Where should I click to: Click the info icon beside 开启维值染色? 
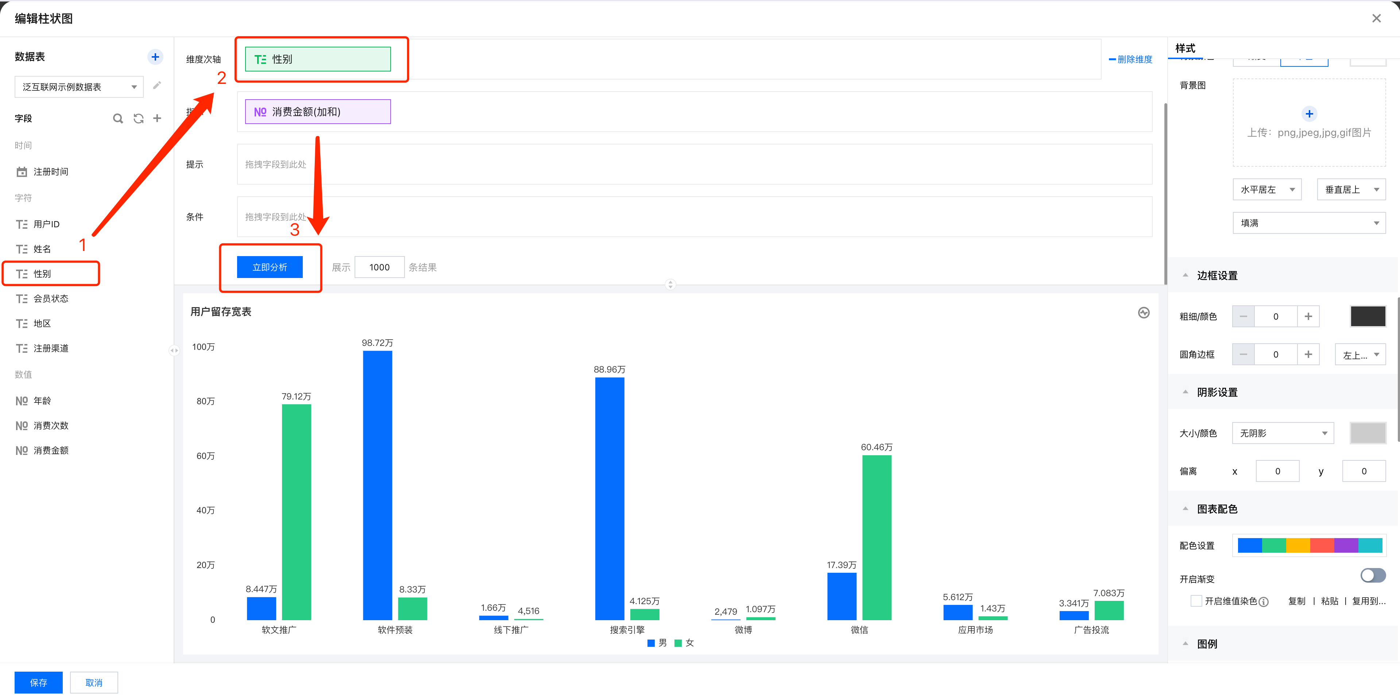[x=1264, y=602]
